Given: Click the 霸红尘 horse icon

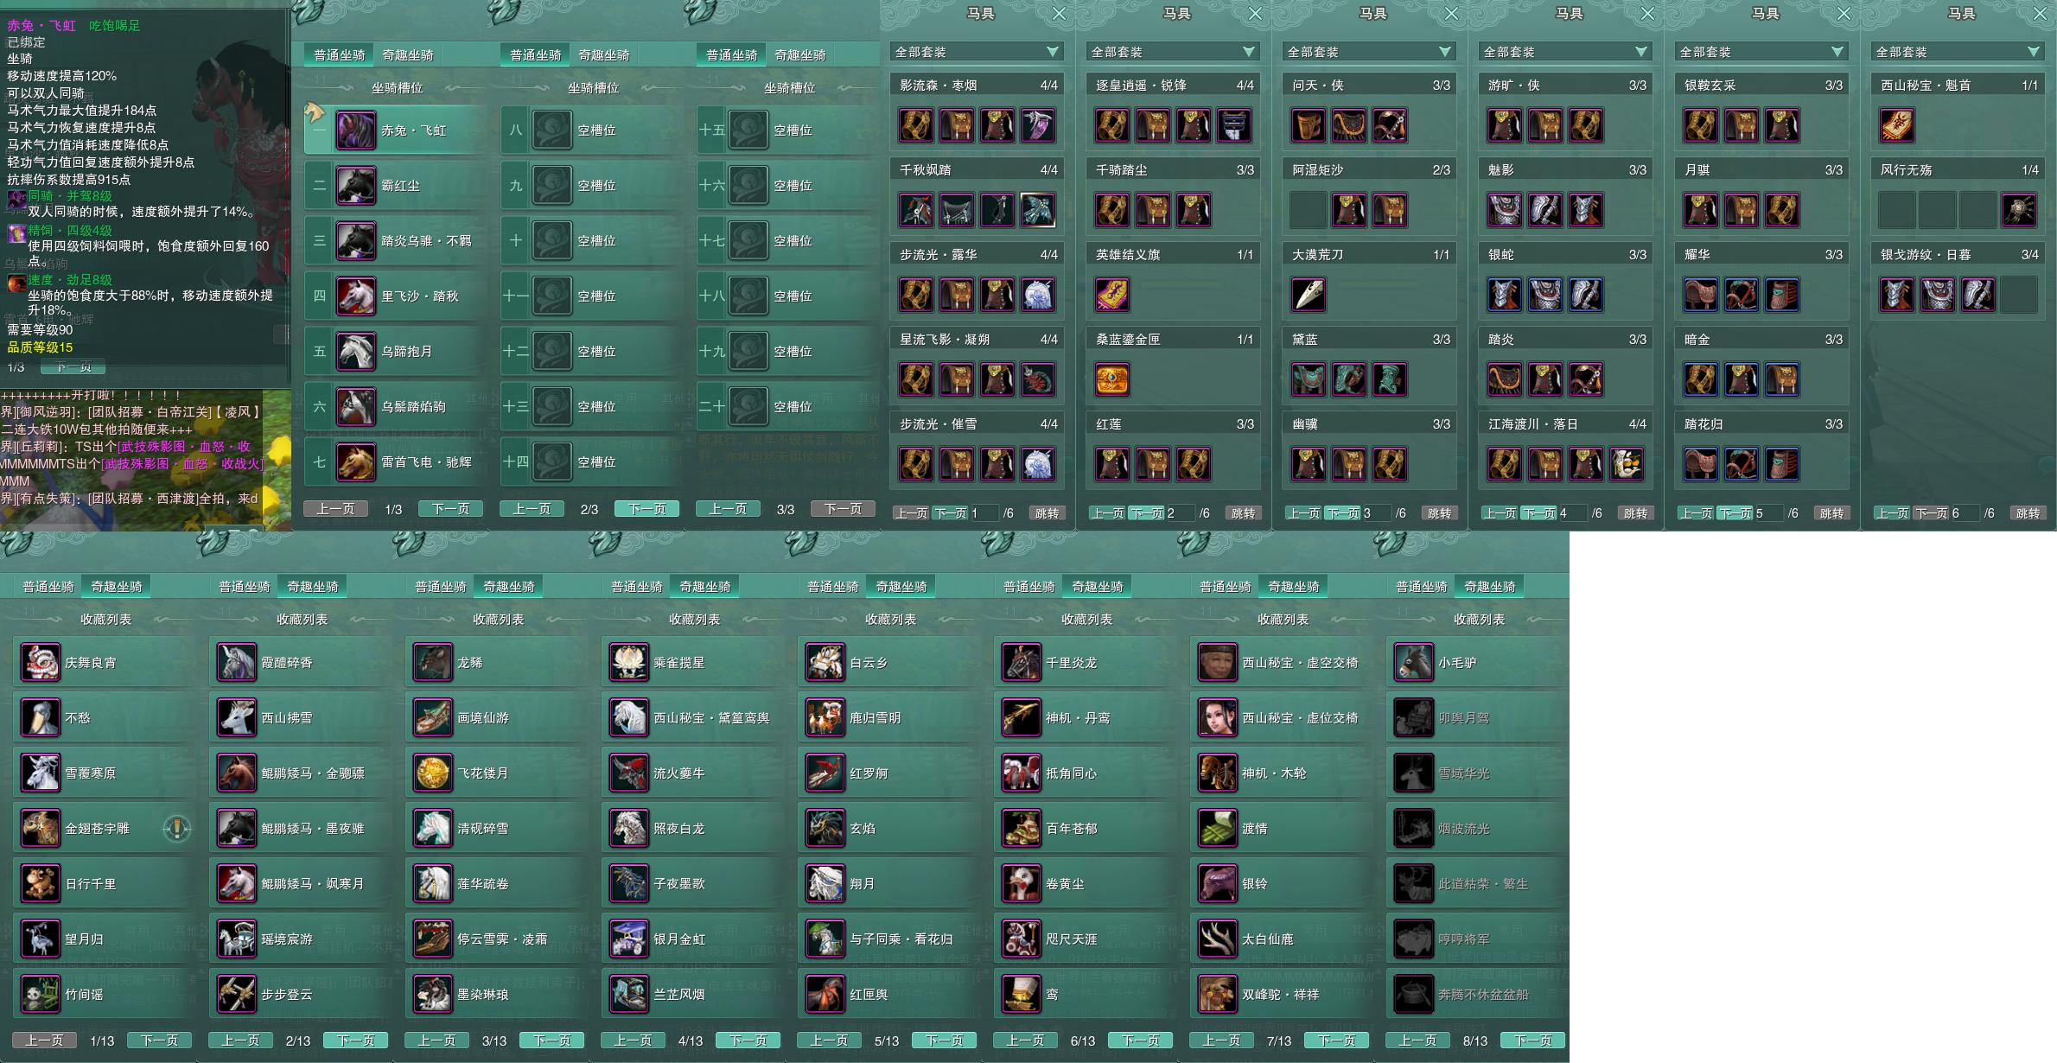Looking at the screenshot, I should [x=355, y=186].
